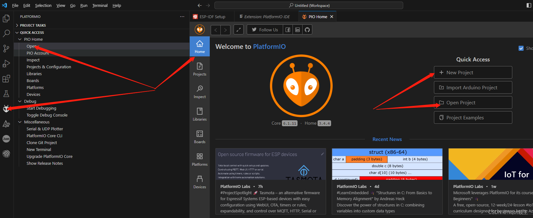Open PlatformIO Facebook page icon
The image size is (533, 218).
tap(288, 30)
